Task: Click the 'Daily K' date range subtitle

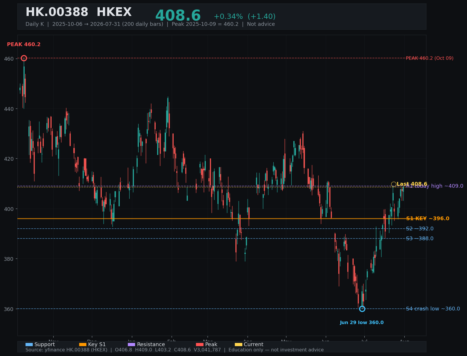Action: pyautogui.click(x=150, y=24)
